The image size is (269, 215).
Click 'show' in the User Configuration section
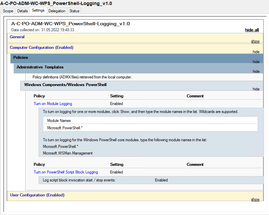pyautogui.click(x=255, y=199)
